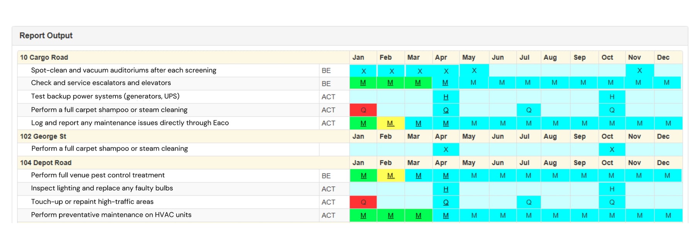Select 'Perform full venue pest control treatment' task
Image resolution: width=695 pixels, height=249 pixels.
(98, 175)
